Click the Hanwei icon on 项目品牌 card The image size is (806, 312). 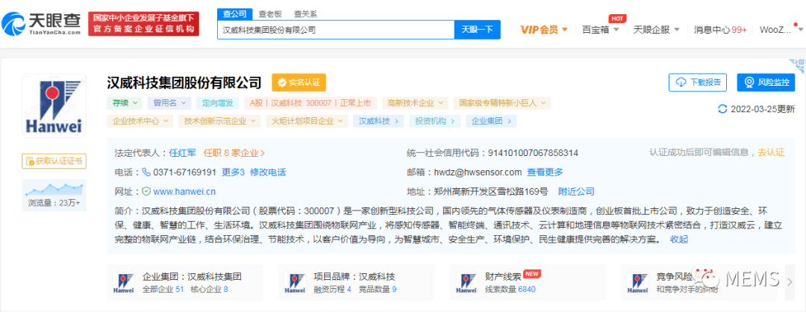(x=295, y=284)
